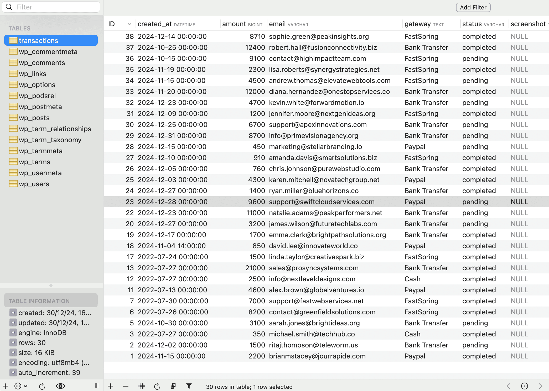Go to previous page arrow
Viewport: 549px width, 391px height.
[x=508, y=386]
